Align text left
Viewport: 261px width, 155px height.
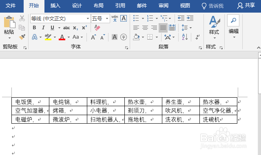136,28
